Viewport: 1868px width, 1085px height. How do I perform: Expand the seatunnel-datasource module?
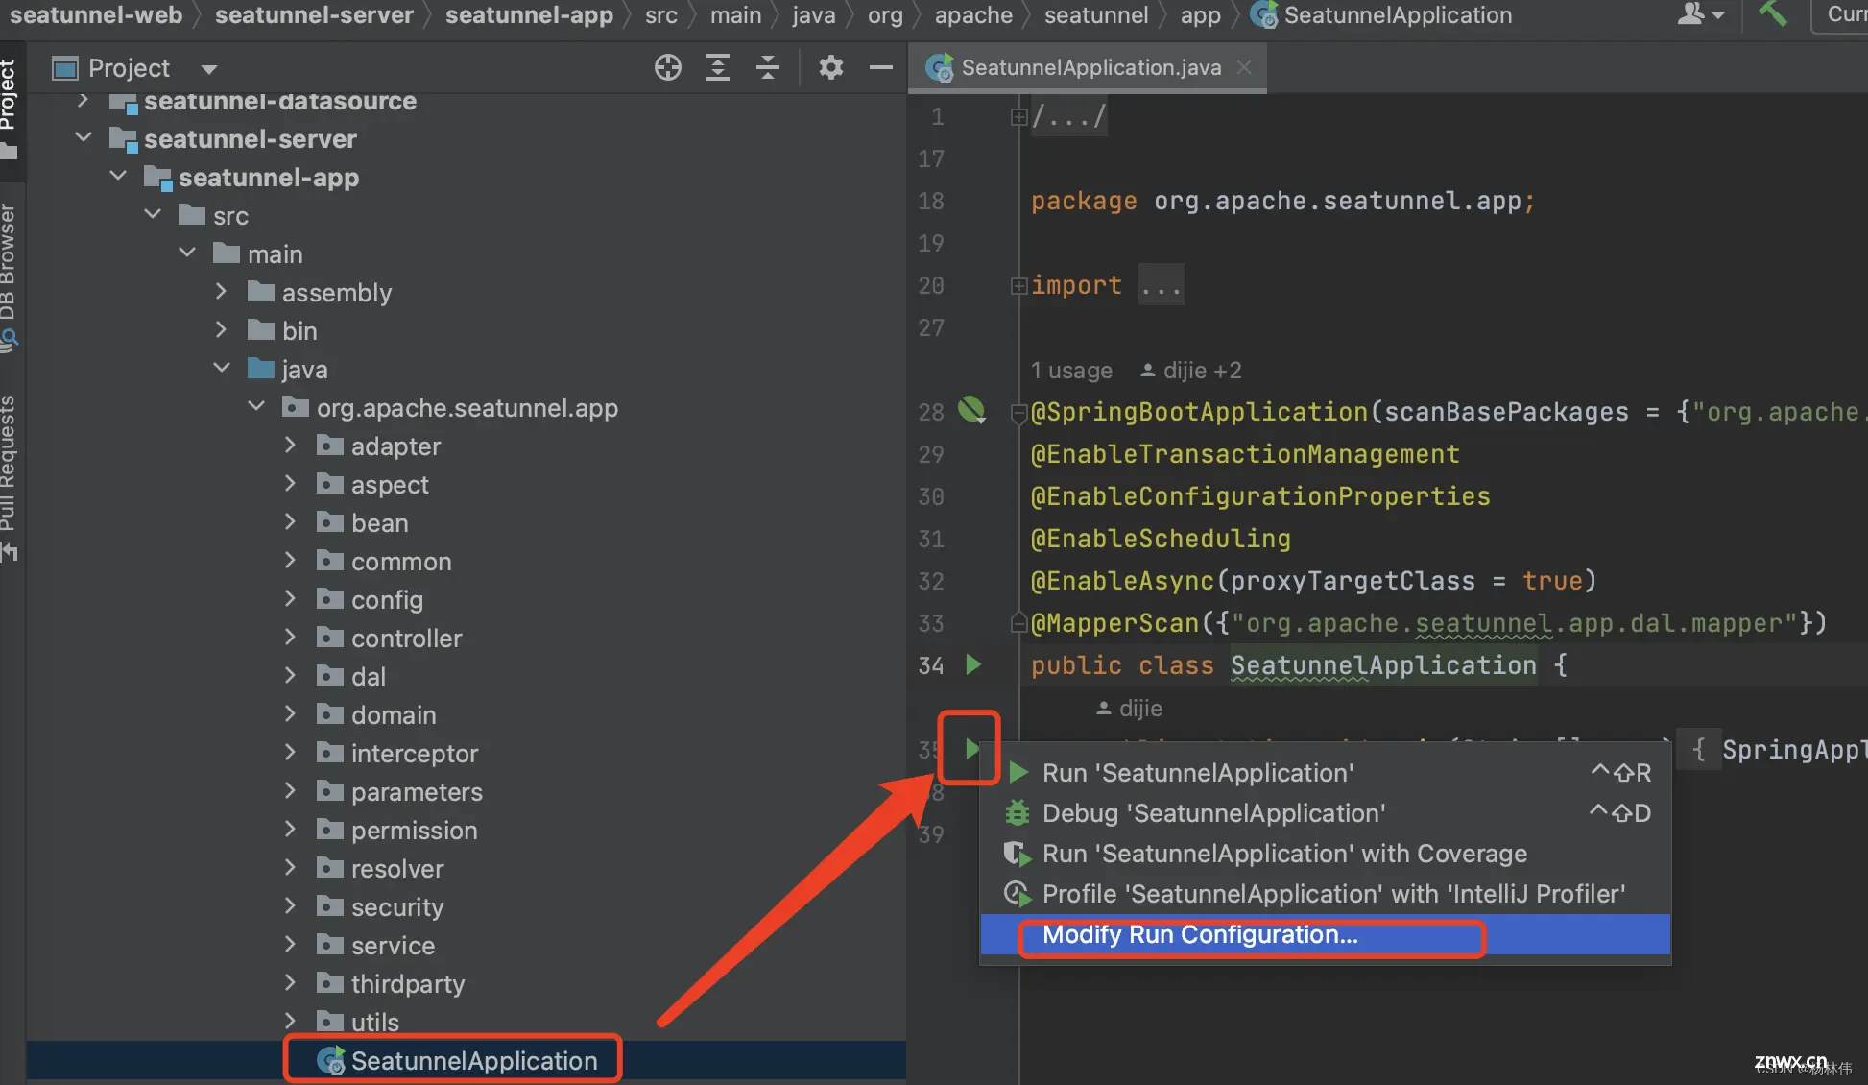point(84,100)
